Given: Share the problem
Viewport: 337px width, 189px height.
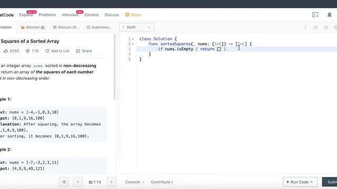Looking at the screenshot, I should click(x=84, y=51).
